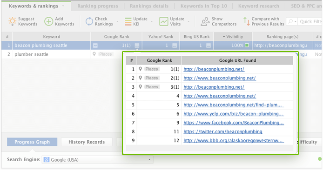This screenshot has height=170, width=323.
Task: Open the twitter.com/beaconplumbing link
Action: point(223,131)
